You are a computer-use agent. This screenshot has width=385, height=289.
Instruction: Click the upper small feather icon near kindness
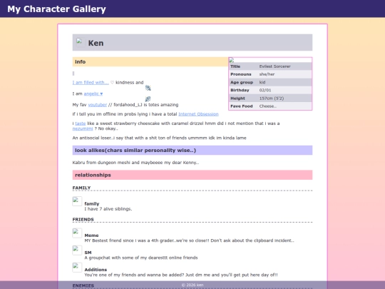click(x=148, y=88)
